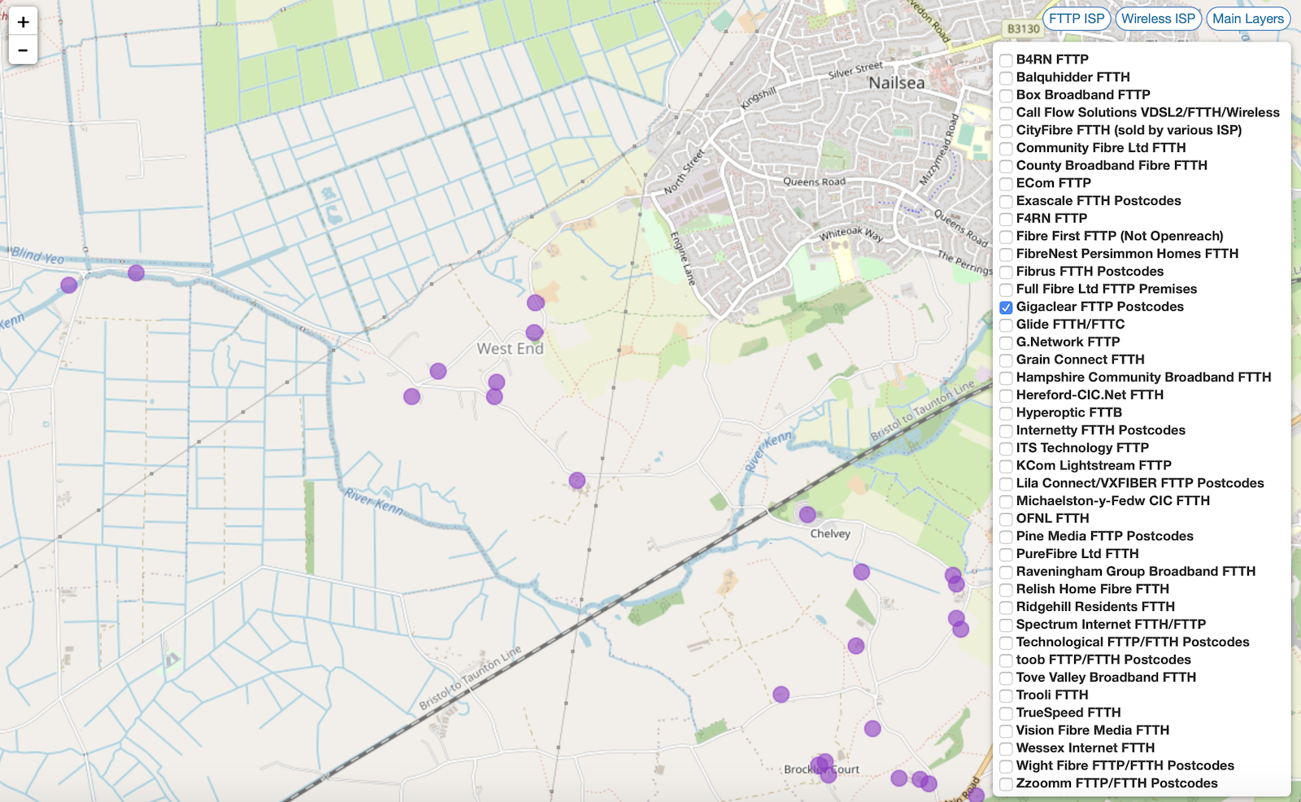Click the purple marker near Chelvey
1301x802 pixels.
[807, 514]
